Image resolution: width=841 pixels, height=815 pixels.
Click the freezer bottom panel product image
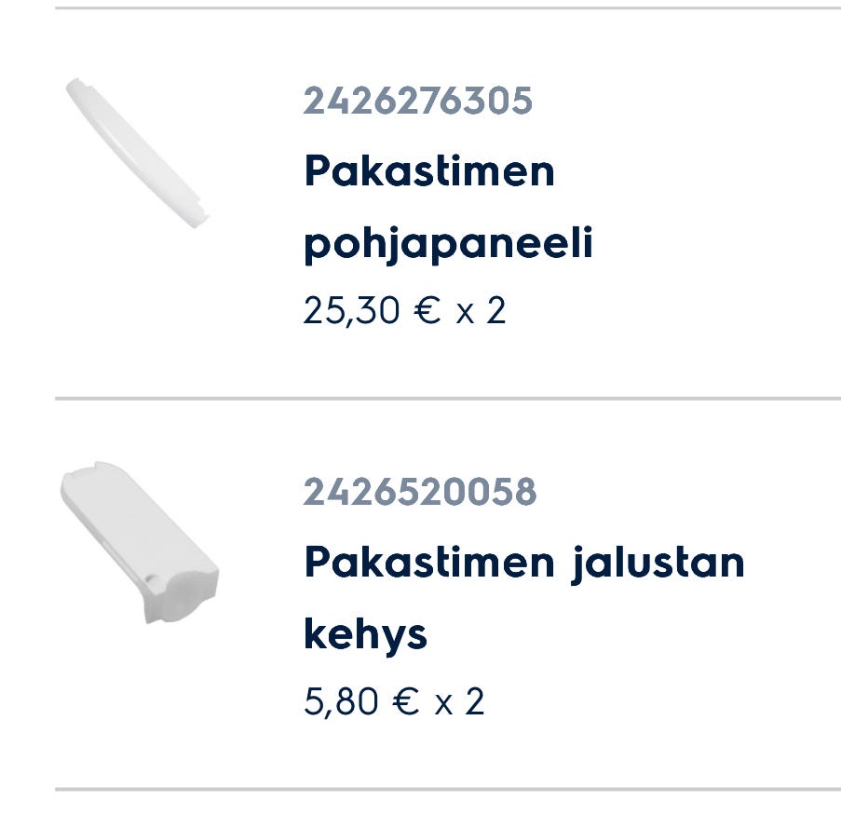point(138,153)
